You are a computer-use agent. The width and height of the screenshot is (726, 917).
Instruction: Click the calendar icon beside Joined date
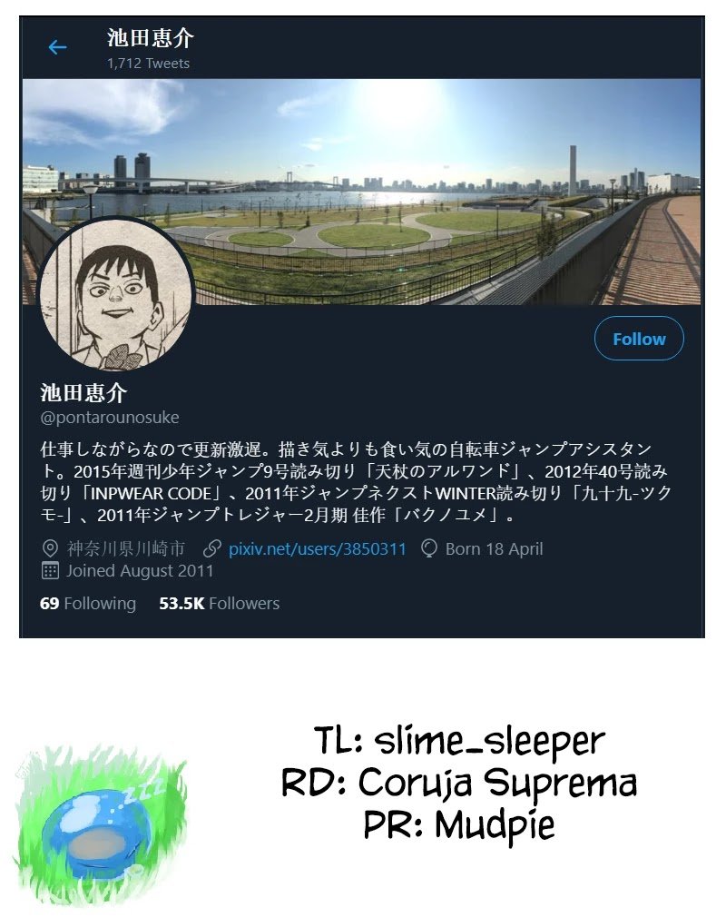pos(50,571)
